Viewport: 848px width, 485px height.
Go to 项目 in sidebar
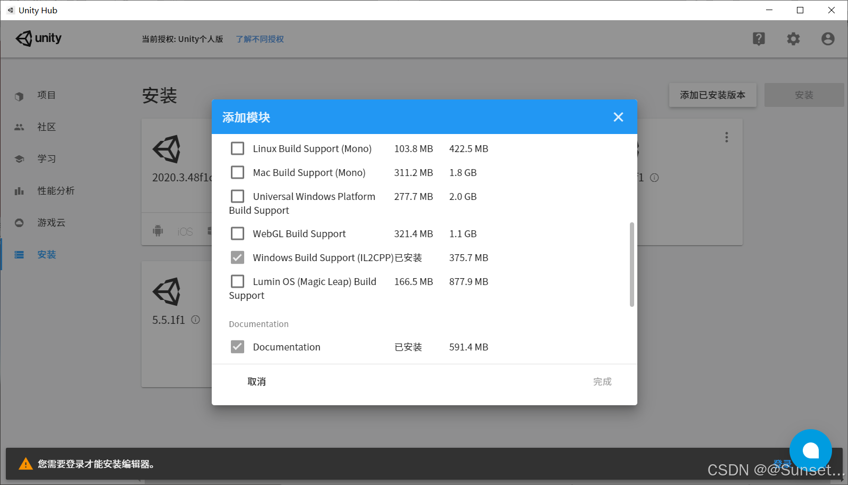click(x=46, y=95)
